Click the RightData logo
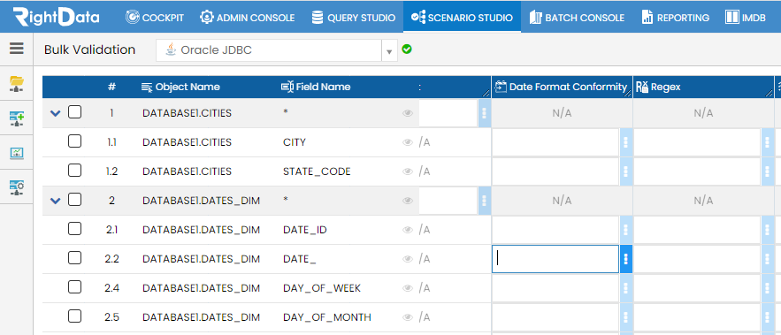Image resolution: width=781 pixels, height=335 pixels. point(57,17)
